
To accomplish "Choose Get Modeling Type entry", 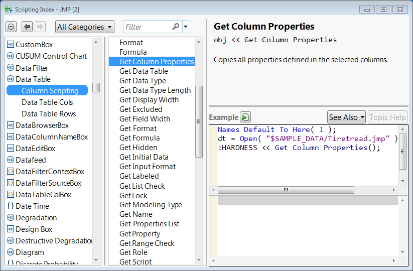I will [x=151, y=205].
